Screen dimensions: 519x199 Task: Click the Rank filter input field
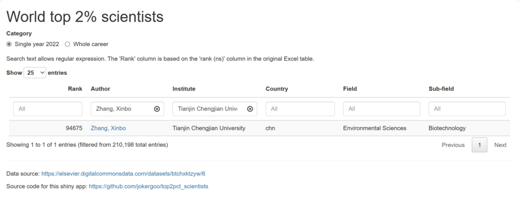point(47,109)
